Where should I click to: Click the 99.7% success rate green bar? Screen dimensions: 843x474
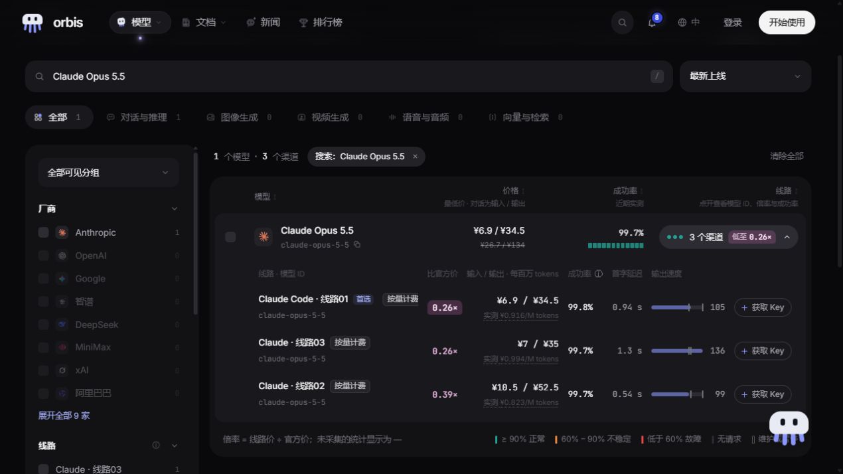[615, 246]
